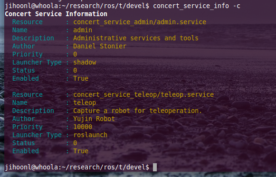Click the bottom prompt 'jihoonl@whoola:~/research/ros/t/devel$'

(77, 167)
